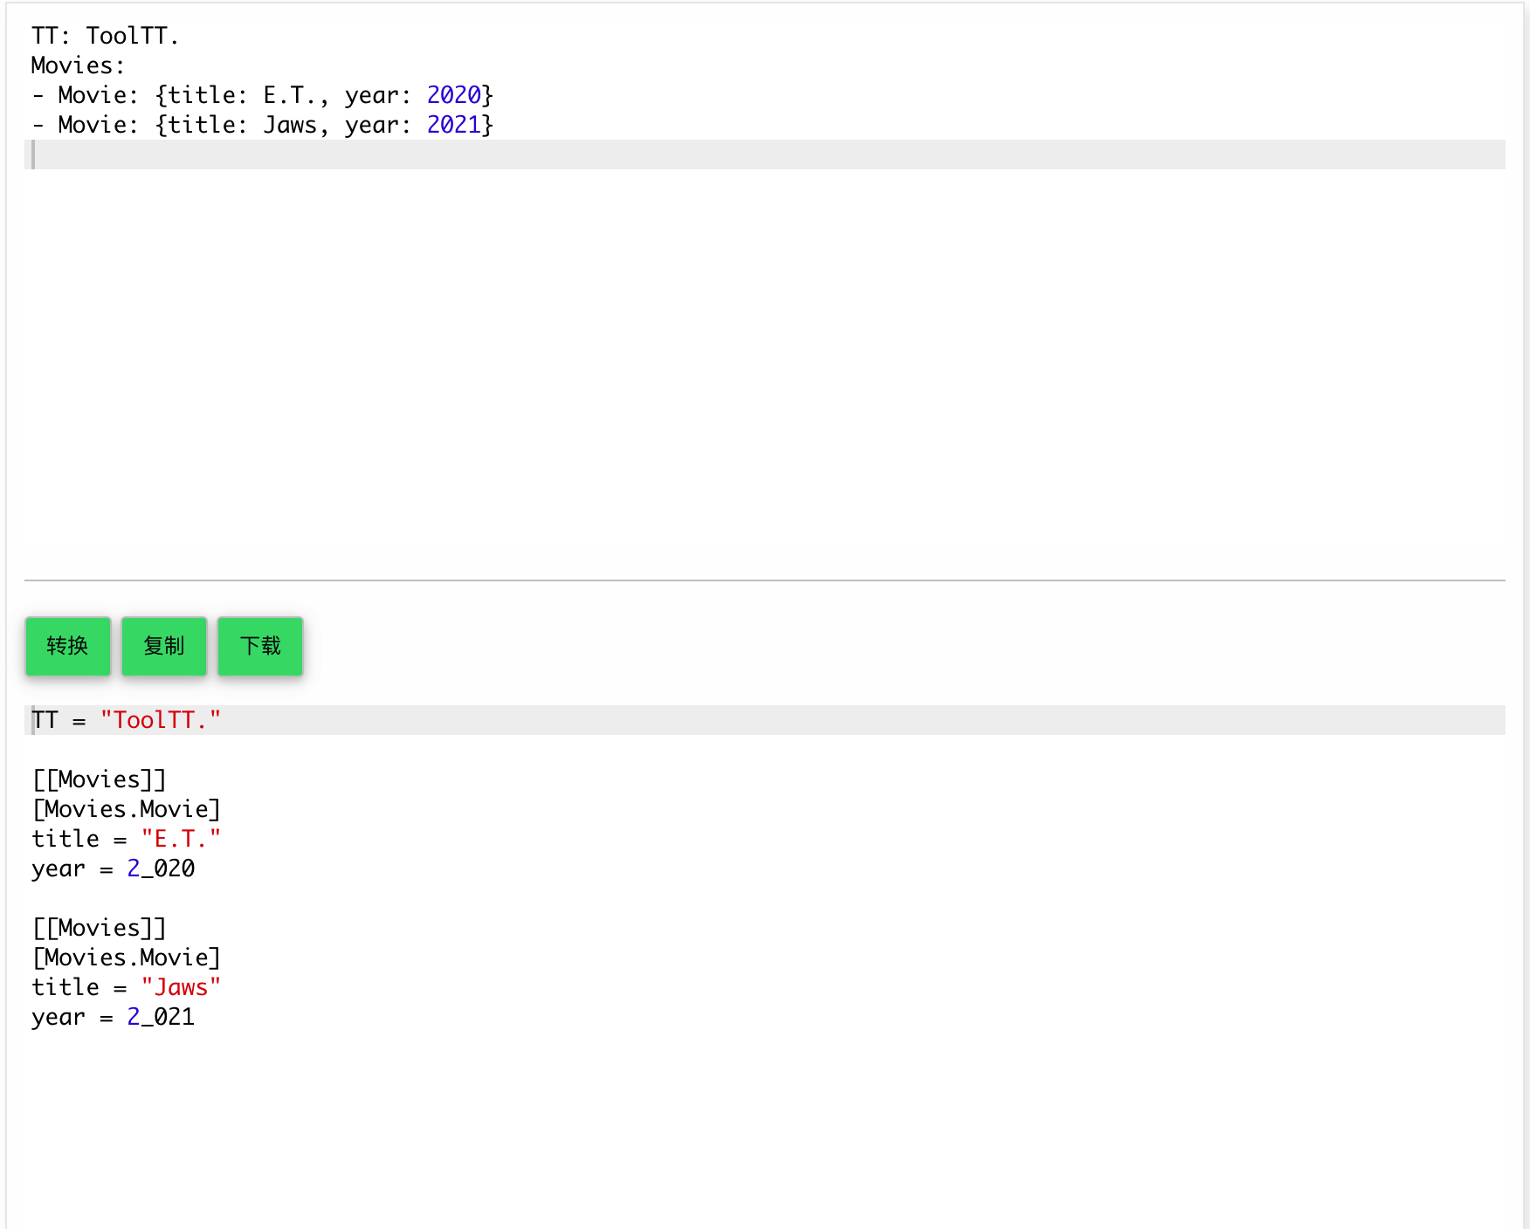This screenshot has height=1229, width=1530.
Task: Click [Movies.Movie] above the Jaws title
Action: pos(127,958)
